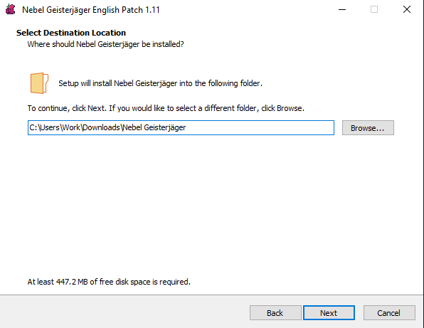Screen dimensions: 424x328
Task: Click the 'To continue, click Next' instruction line
Action: click(x=166, y=108)
